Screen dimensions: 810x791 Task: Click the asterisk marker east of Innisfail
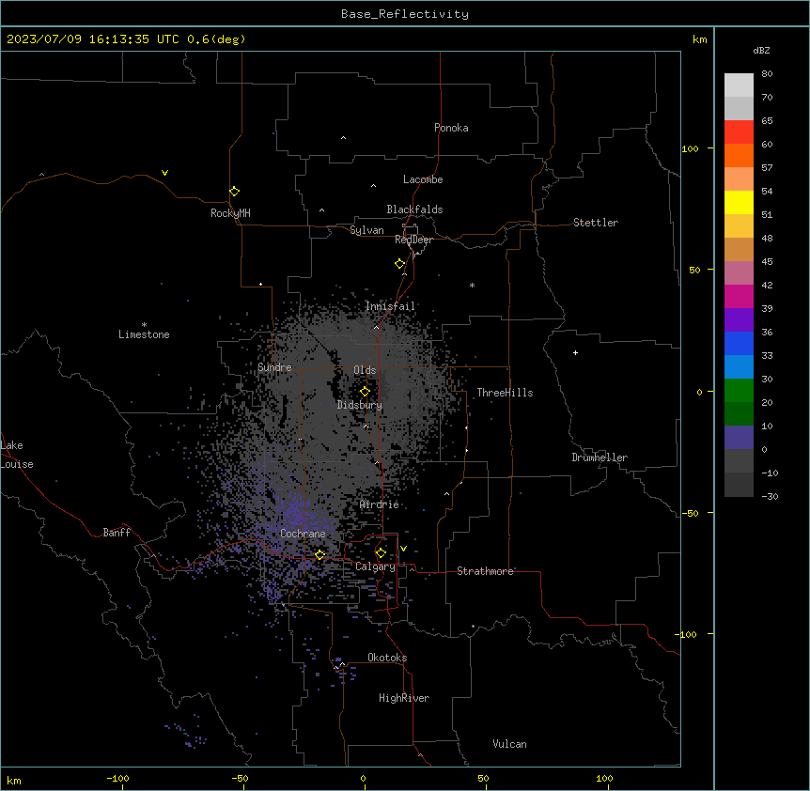[x=472, y=285]
